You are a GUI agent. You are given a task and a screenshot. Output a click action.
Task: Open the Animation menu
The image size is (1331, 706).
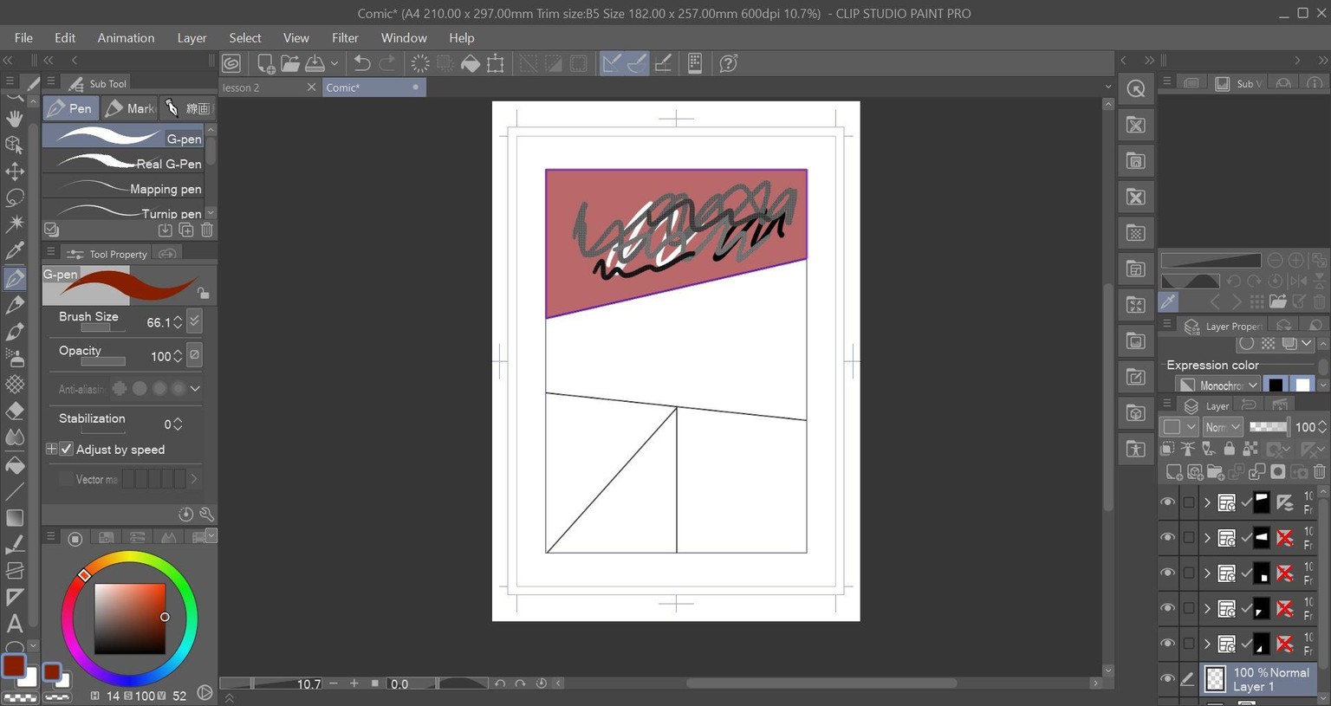[126, 38]
